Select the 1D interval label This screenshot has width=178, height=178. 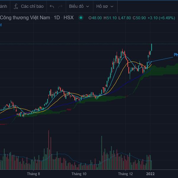point(57,18)
